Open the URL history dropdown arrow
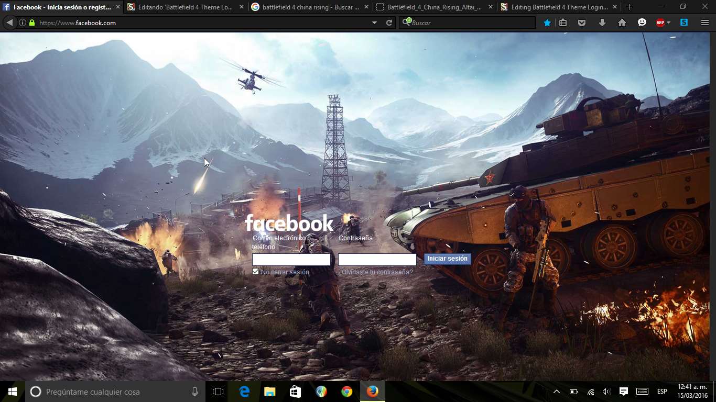Image resolution: width=716 pixels, height=402 pixels. tap(374, 23)
